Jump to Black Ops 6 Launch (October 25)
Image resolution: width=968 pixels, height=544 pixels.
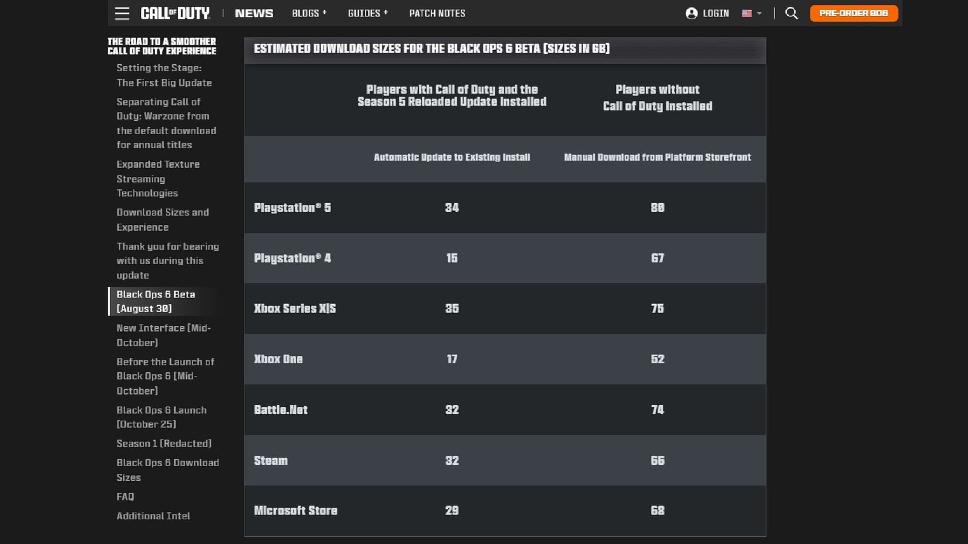(161, 417)
